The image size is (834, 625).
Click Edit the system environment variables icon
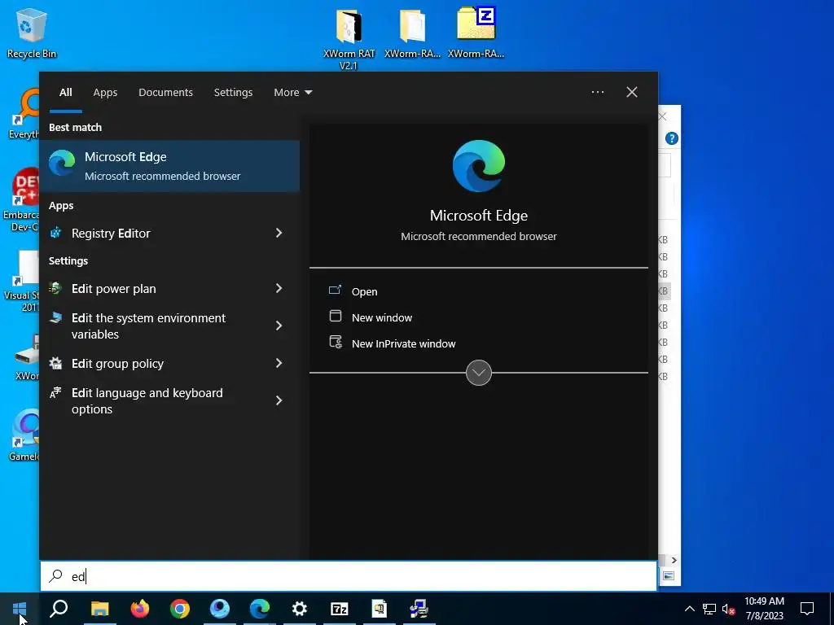point(56,318)
